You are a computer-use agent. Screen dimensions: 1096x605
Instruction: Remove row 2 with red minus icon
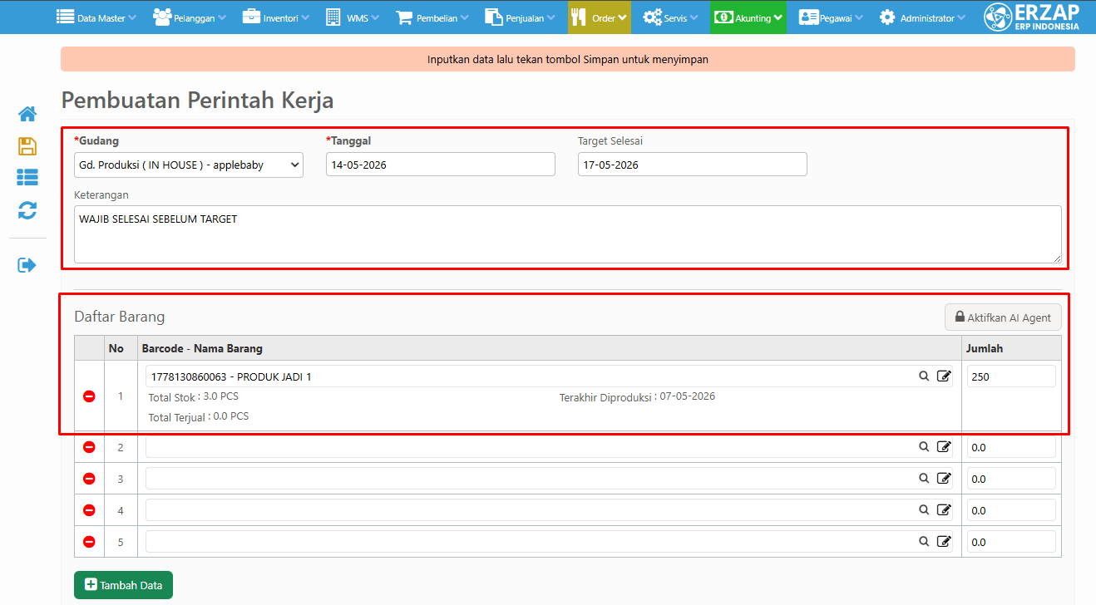[x=89, y=447]
